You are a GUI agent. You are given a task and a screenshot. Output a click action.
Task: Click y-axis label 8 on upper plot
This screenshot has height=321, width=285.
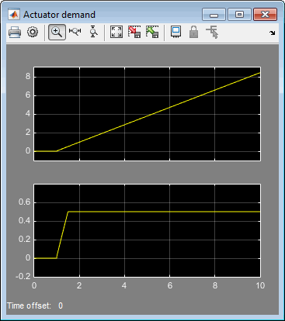[28, 77]
